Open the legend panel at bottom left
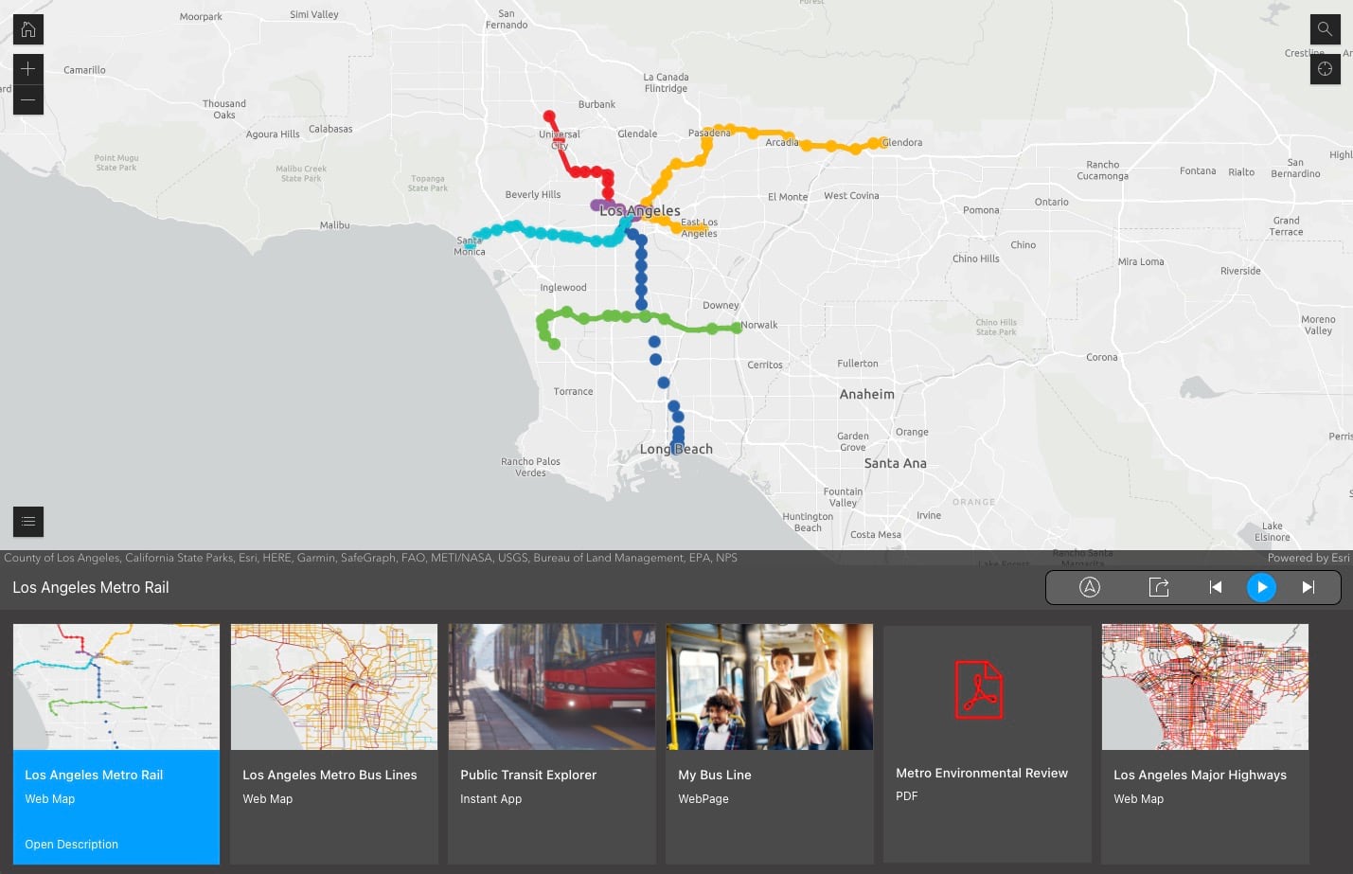This screenshot has width=1353, height=874. tap(27, 521)
